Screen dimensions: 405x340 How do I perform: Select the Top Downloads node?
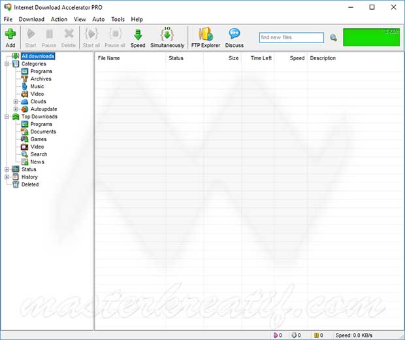point(39,116)
